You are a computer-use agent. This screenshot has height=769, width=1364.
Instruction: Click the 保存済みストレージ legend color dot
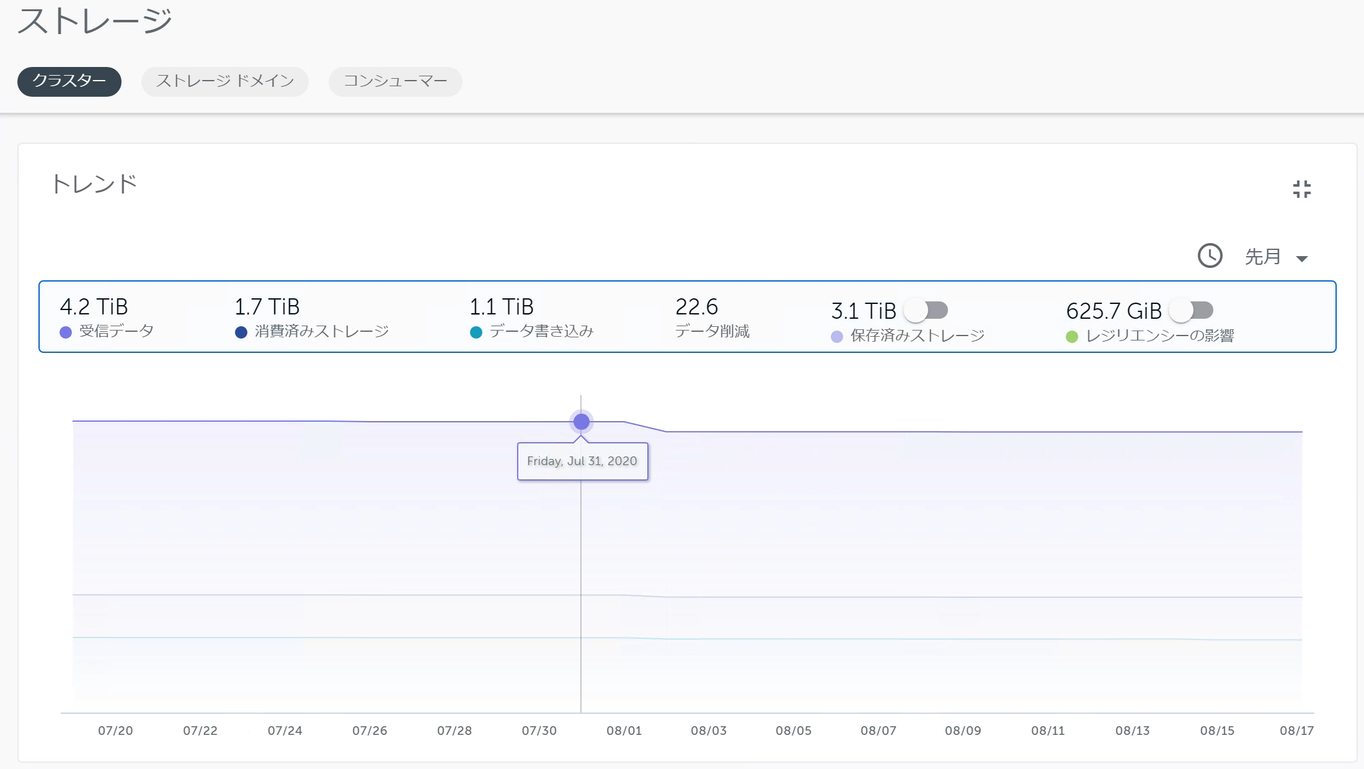tap(837, 337)
